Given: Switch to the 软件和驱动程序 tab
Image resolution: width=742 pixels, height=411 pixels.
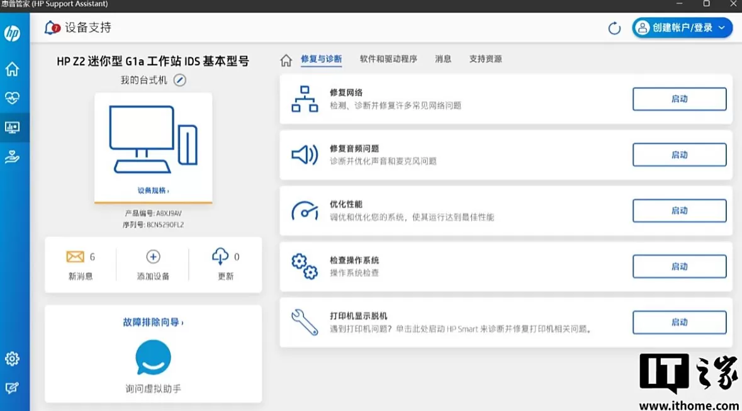Looking at the screenshot, I should pos(388,59).
